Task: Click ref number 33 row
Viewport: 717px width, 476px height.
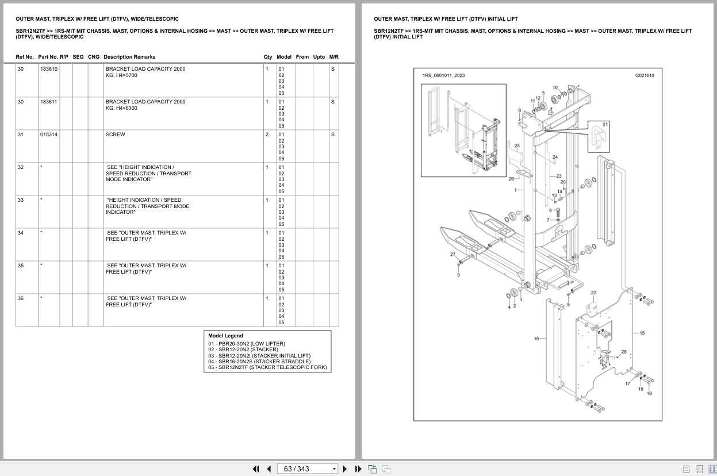Action: tap(177, 212)
